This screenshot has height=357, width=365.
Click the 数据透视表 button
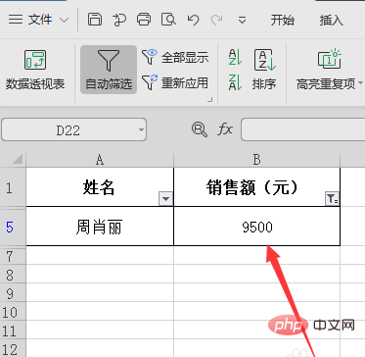click(35, 71)
